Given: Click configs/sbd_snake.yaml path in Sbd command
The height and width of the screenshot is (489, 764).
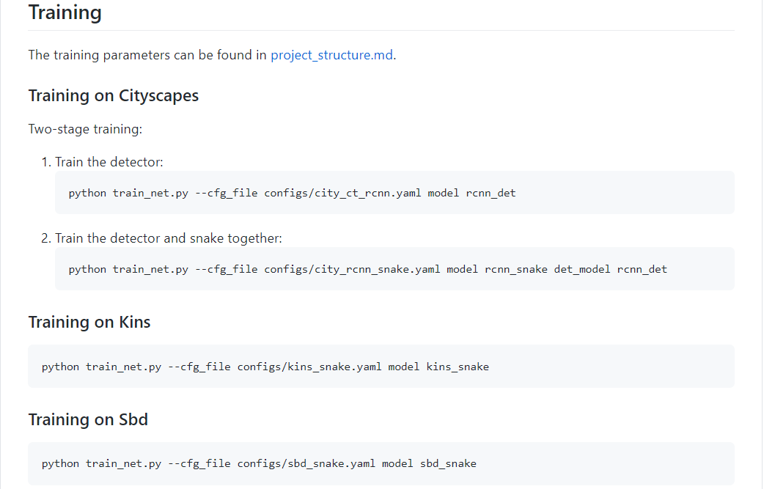Looking at the screenshot, I should click(306, 463).
